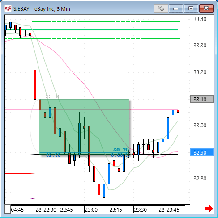Screen dimensions: 218x218
Task: Click the small white box at axis corner
Action: 8,209
